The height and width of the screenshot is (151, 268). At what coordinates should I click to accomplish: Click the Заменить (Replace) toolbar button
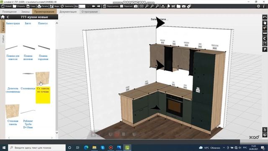click(x=67, y=6)
